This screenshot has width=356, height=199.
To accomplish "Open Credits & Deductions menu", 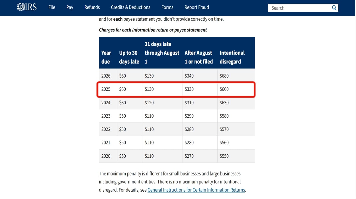I will click(130, 7).
